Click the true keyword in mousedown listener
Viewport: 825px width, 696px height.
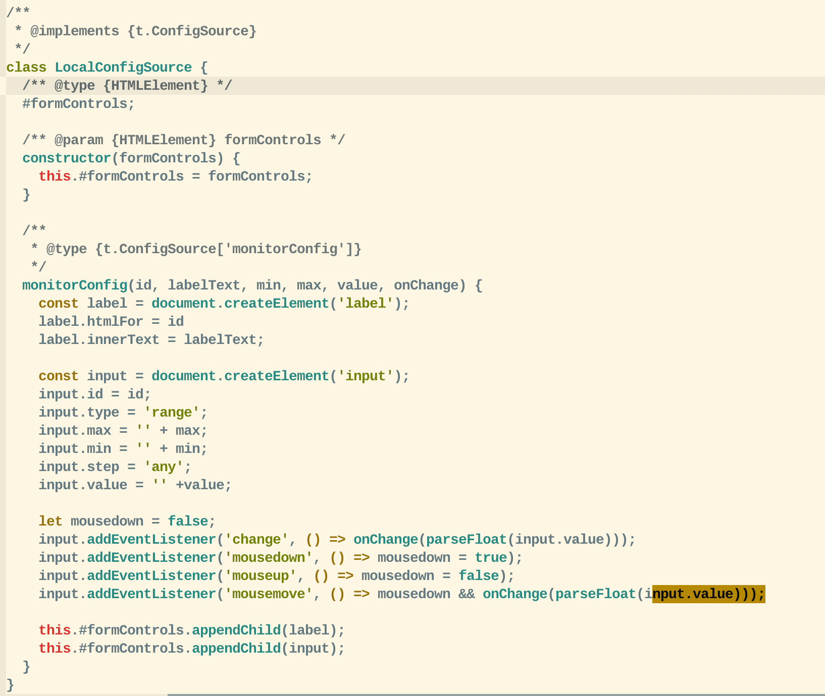490,558
